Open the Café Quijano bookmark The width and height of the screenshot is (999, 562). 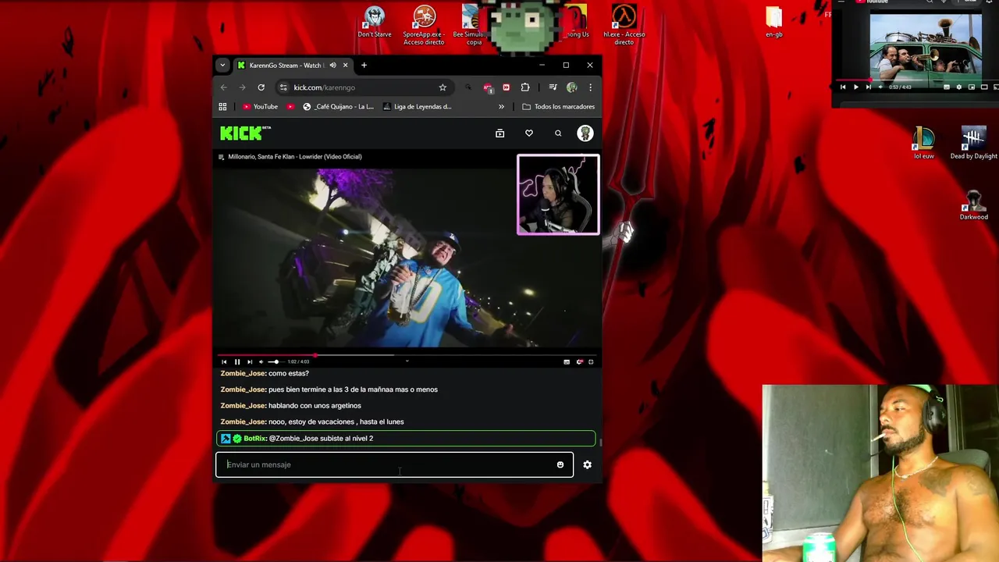(339, 107)
